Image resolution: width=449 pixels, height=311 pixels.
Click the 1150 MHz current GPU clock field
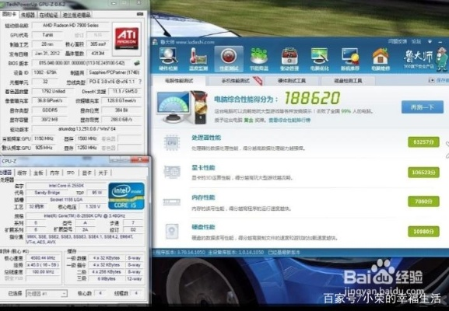[x=44, y=138]
